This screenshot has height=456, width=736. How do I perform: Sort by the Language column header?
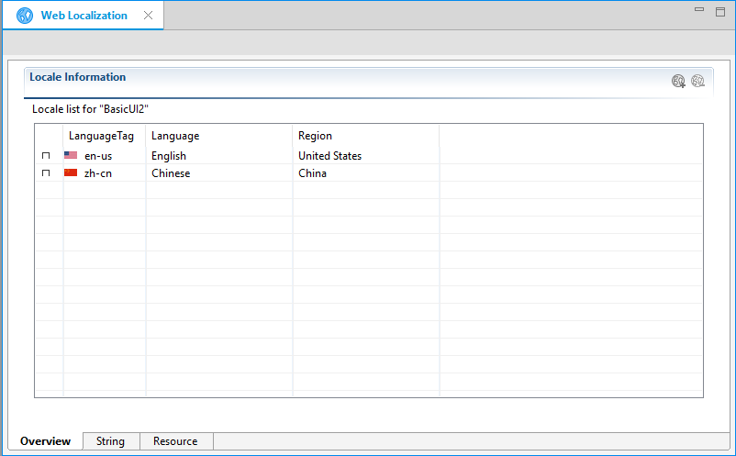coord(175,136)
